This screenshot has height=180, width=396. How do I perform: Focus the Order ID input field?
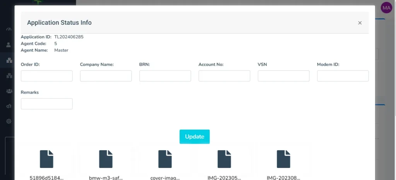(x=46, y=76)
